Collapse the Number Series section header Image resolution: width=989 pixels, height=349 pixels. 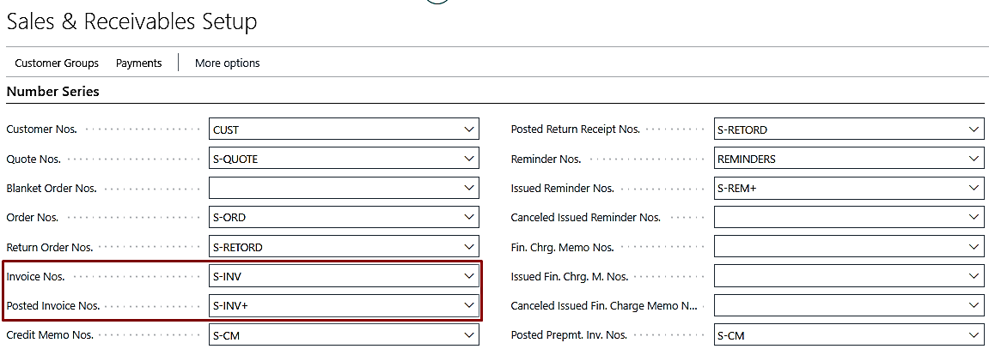coord(52,92)
